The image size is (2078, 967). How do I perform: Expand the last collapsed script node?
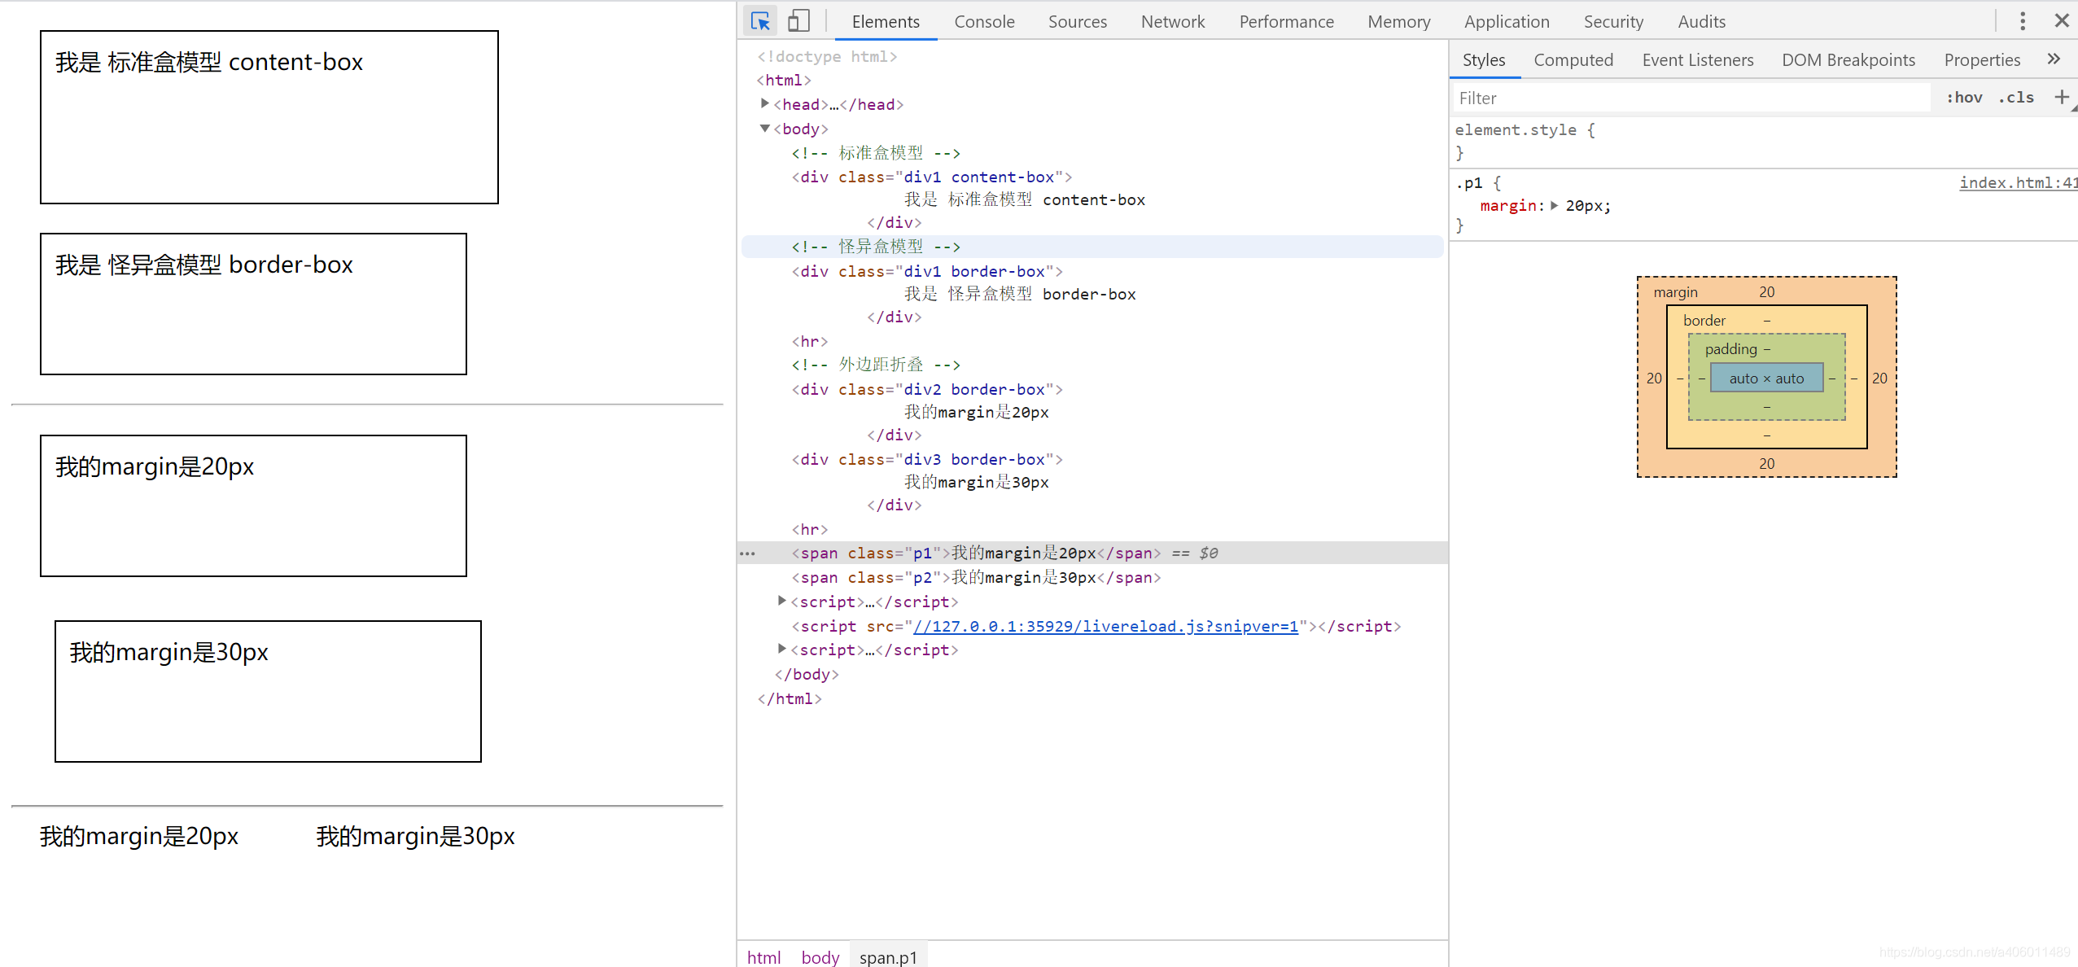[781, 649]
